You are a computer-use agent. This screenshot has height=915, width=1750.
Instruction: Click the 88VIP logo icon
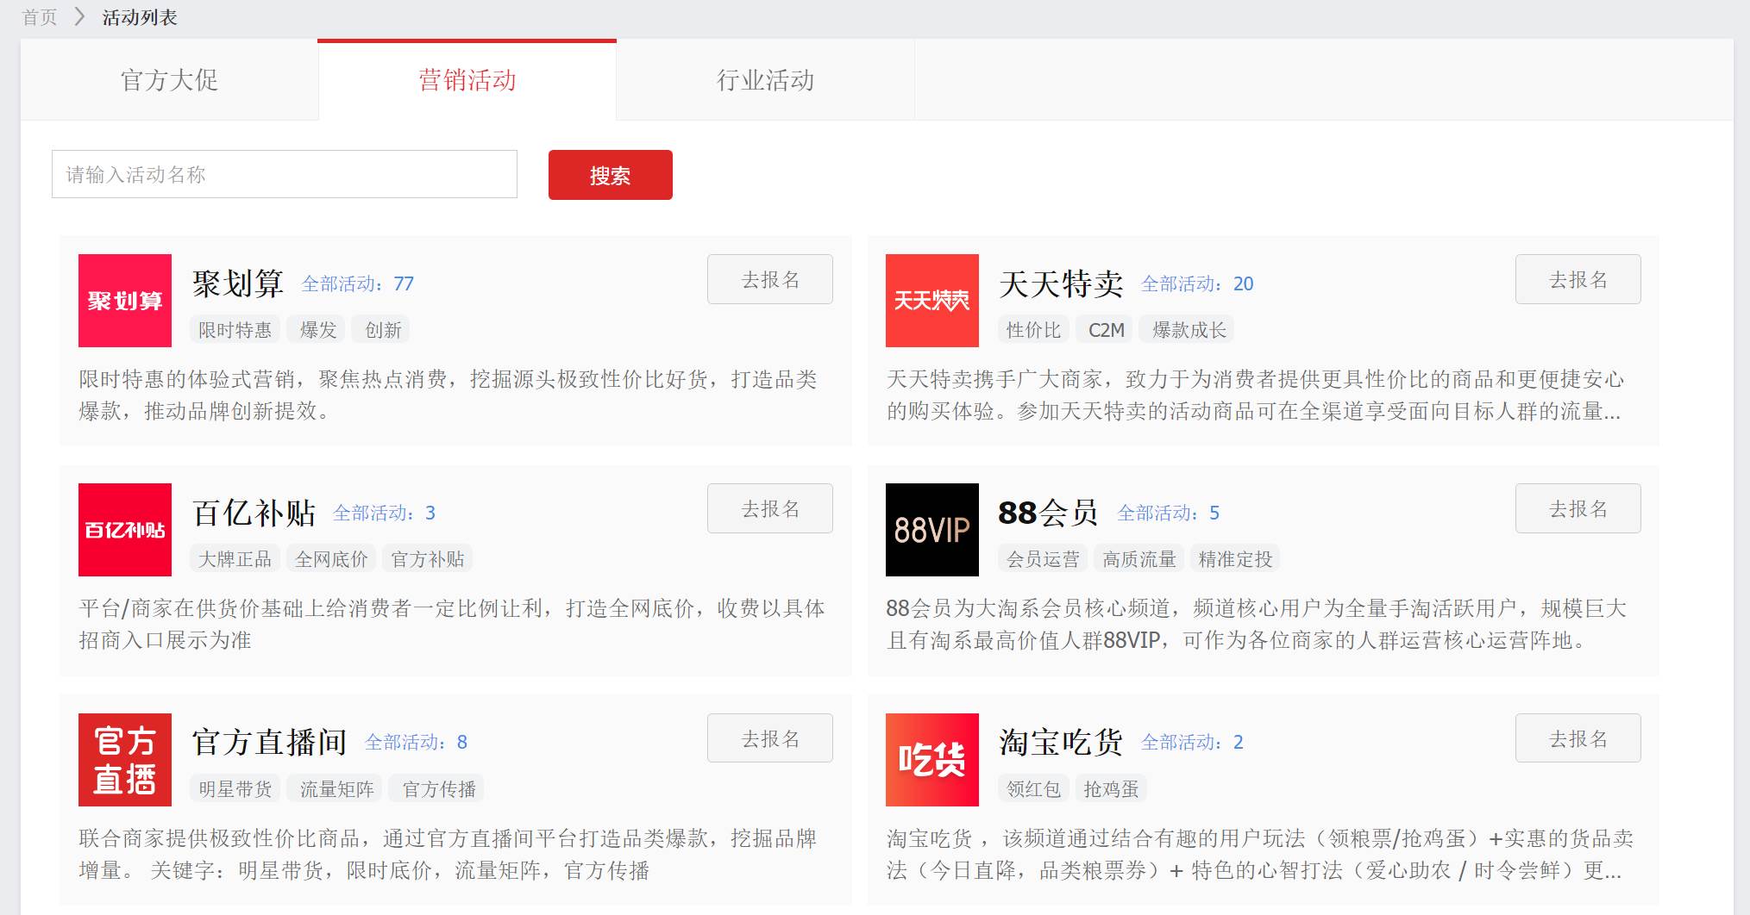point(932,530)
